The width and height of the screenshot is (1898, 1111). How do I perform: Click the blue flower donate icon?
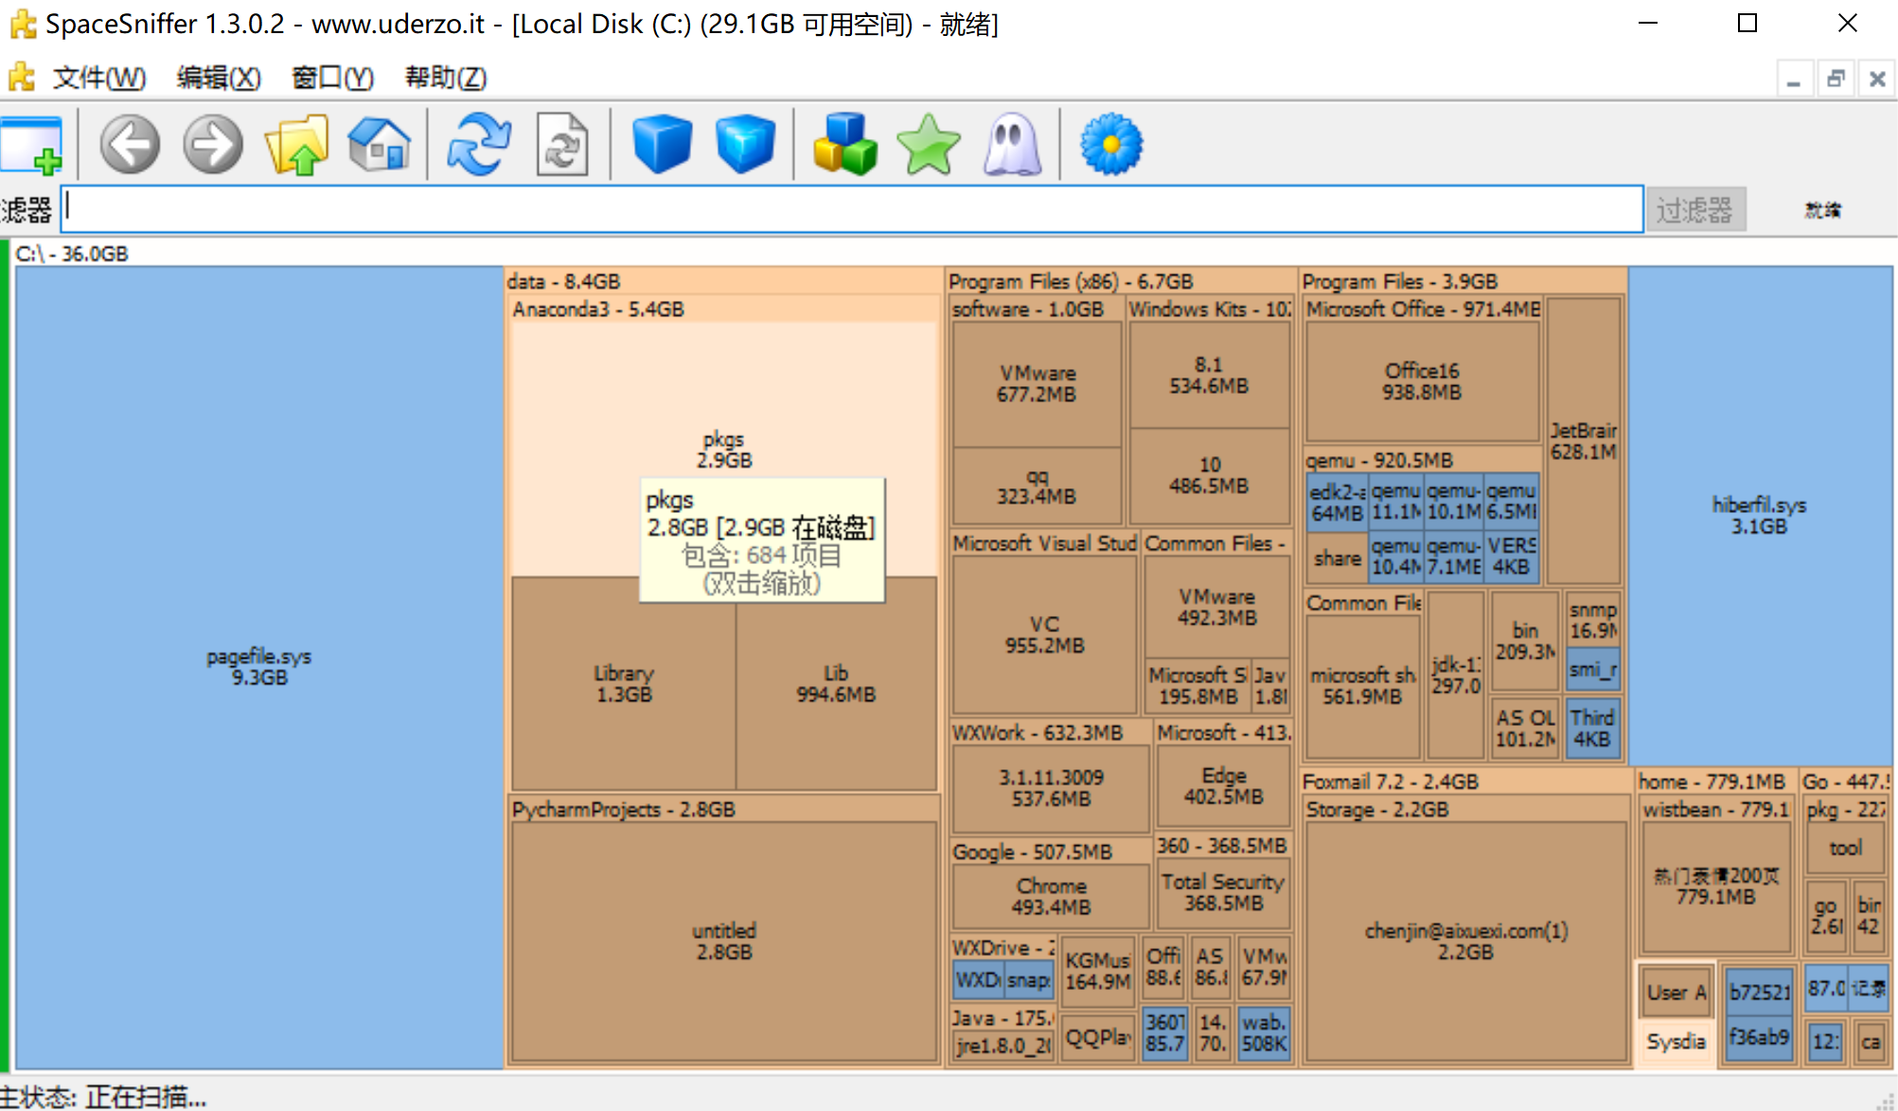tap(1111, 145)
